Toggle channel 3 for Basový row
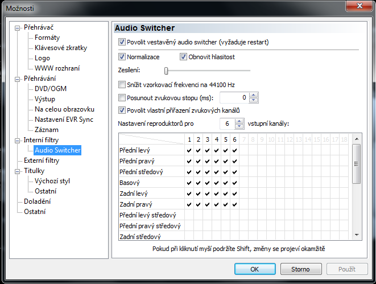This screenshot has width=376, height=284. [x=208, y=183]
